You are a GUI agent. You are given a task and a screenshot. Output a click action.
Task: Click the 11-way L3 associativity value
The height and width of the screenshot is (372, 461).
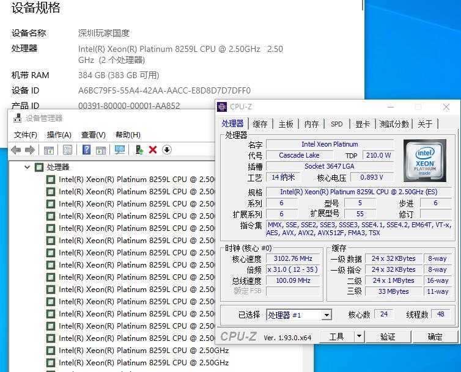tap(438, 291)
